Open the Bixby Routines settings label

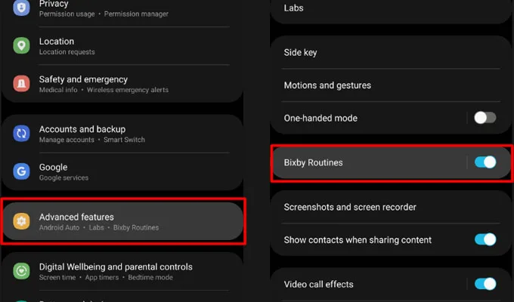click(313, 162)
